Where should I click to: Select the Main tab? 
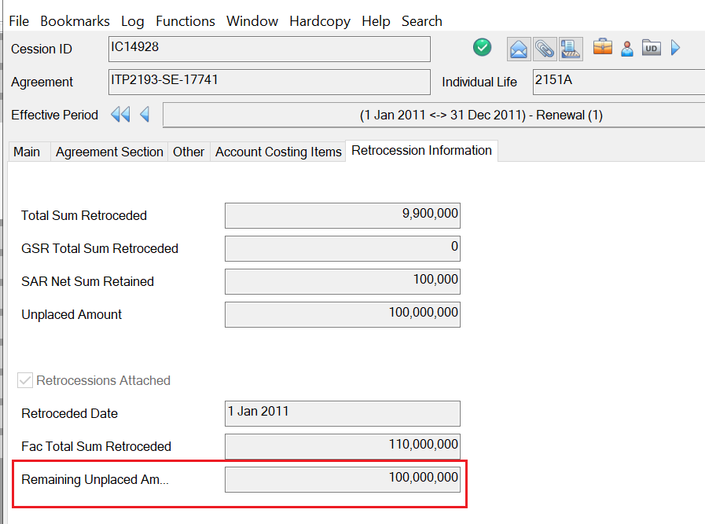(x=27, y=152)
